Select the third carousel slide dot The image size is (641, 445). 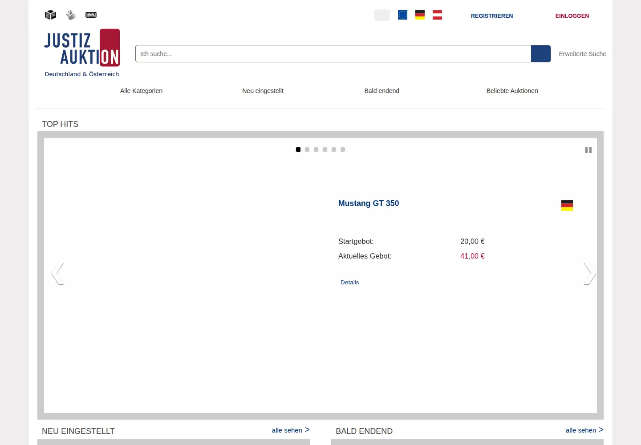coord(316,150)
